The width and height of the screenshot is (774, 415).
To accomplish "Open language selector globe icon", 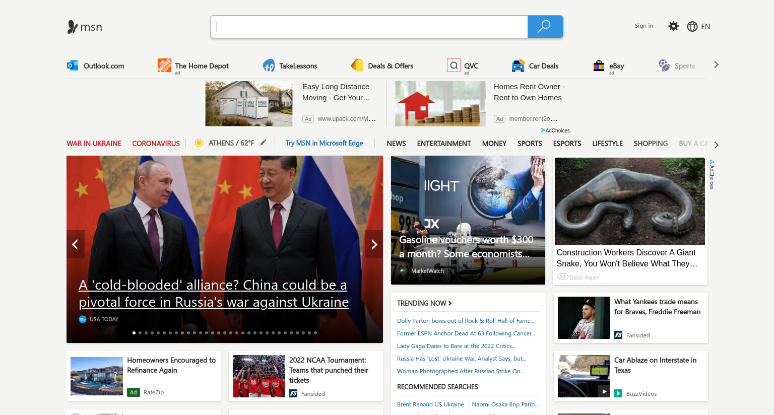I will coord(692,27).
